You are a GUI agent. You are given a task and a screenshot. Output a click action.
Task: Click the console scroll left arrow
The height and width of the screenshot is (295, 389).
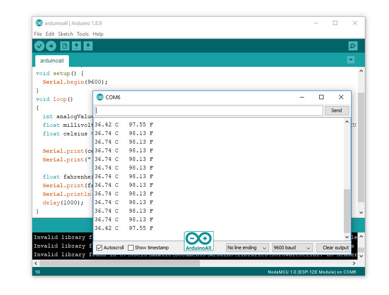tap(36, 263)
